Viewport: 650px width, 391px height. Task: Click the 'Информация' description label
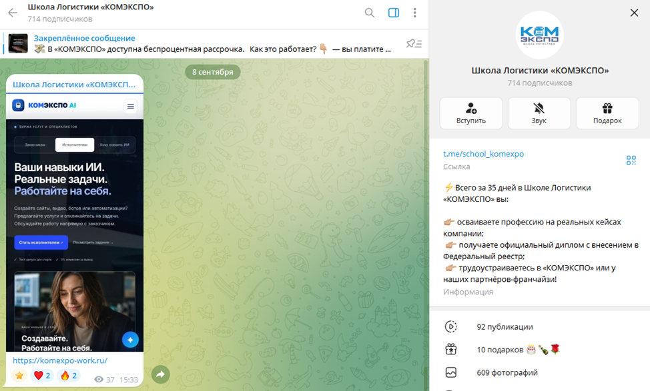[468, 292]
